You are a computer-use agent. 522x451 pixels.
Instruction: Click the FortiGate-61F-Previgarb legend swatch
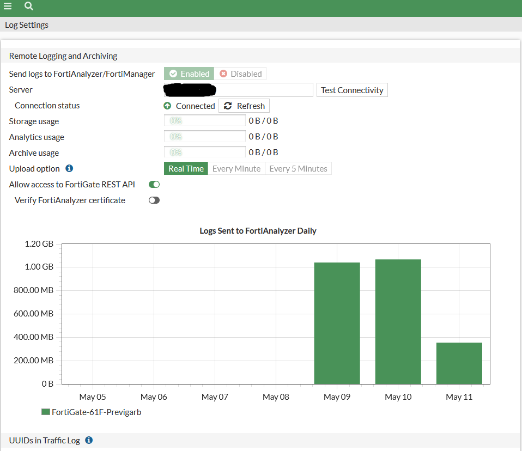(x=46, y=412)
